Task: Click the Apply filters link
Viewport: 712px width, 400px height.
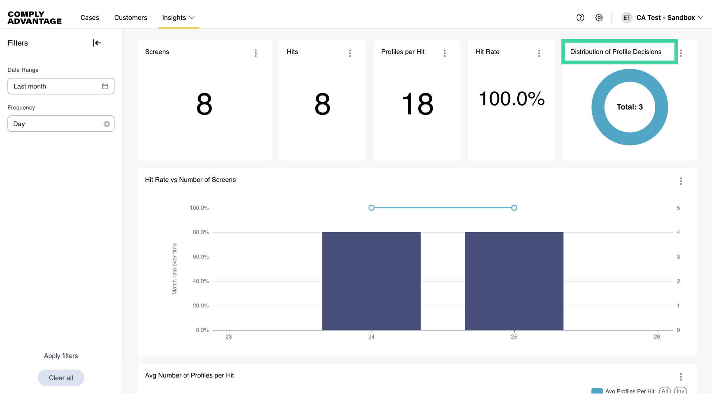Action: [x=60, y=356]
